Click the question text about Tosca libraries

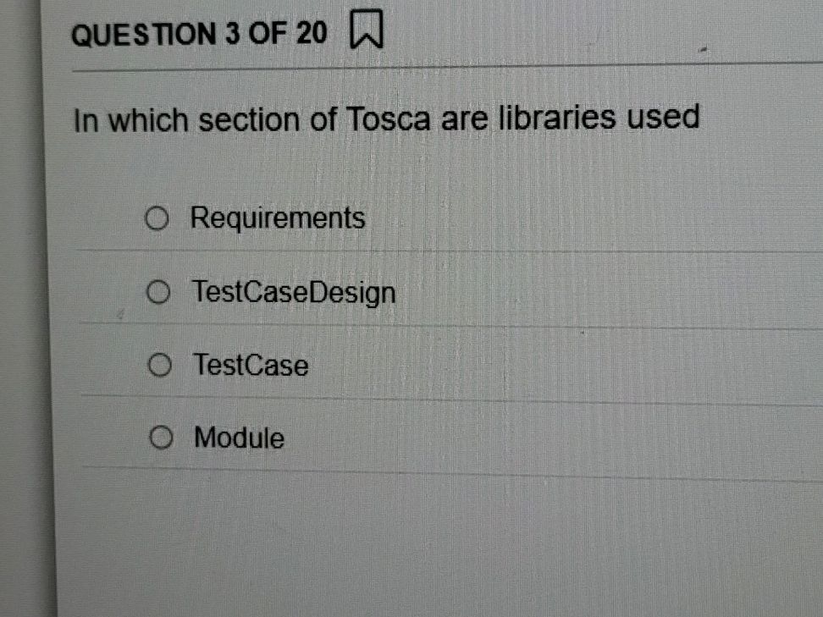pos(387,119)
